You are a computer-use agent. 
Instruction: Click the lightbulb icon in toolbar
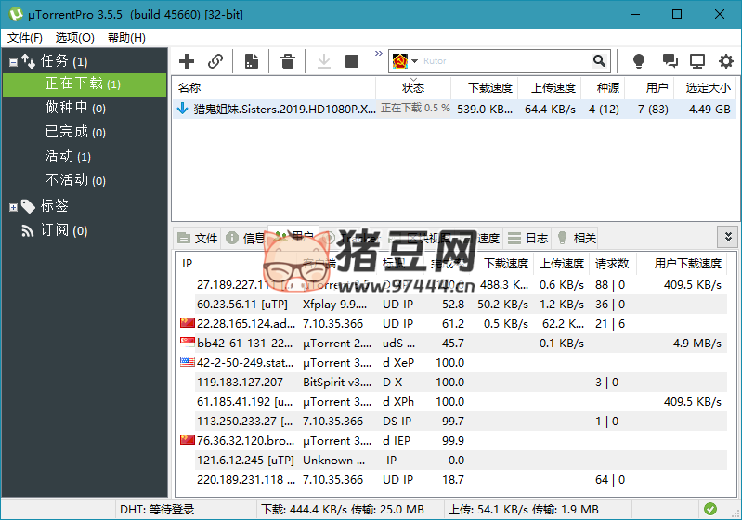click(x=639, y=61)
